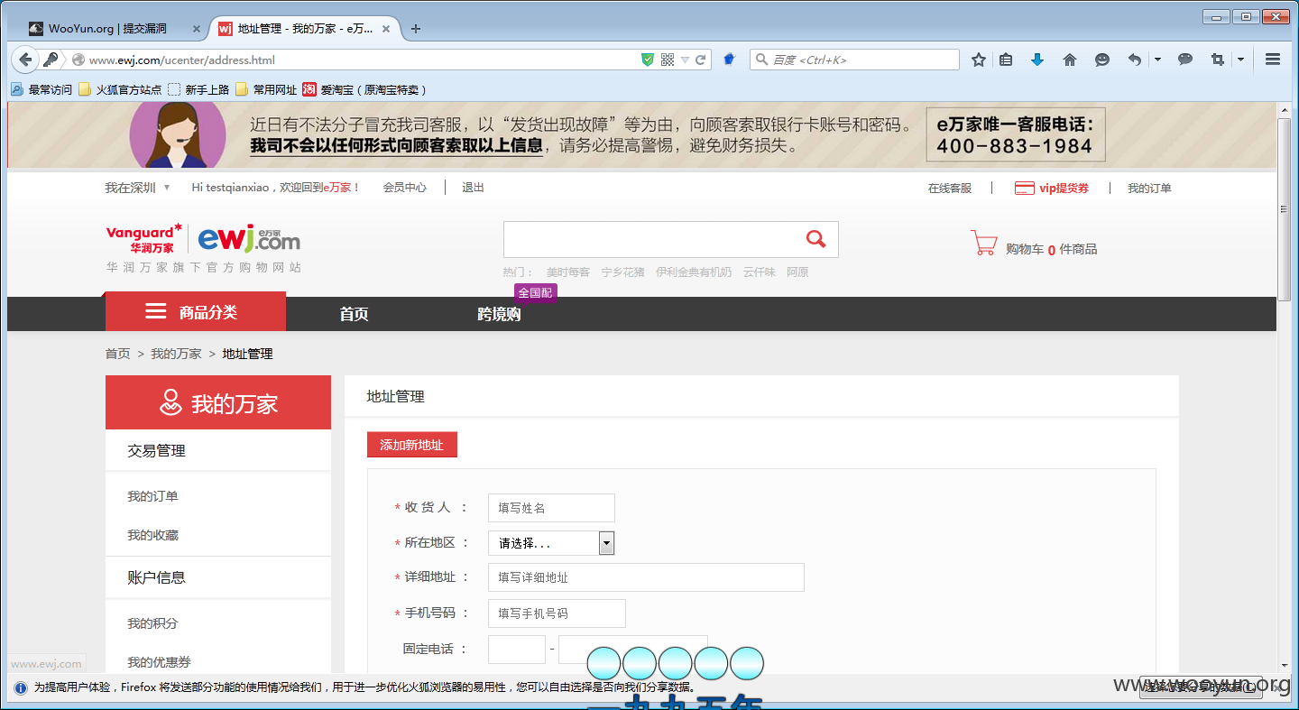Select the 地址管理 browser tab
Image resolution: width=1299 pixels, height=710 pixels.
306,29
